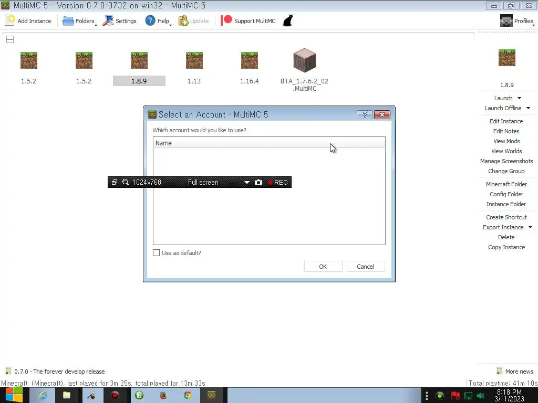Click the black cat icon in toolbar
538x403 pixels.
click(x=288, y=21)
